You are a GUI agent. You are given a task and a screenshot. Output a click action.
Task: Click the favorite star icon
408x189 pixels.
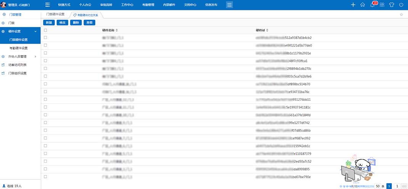coord(401,15)
